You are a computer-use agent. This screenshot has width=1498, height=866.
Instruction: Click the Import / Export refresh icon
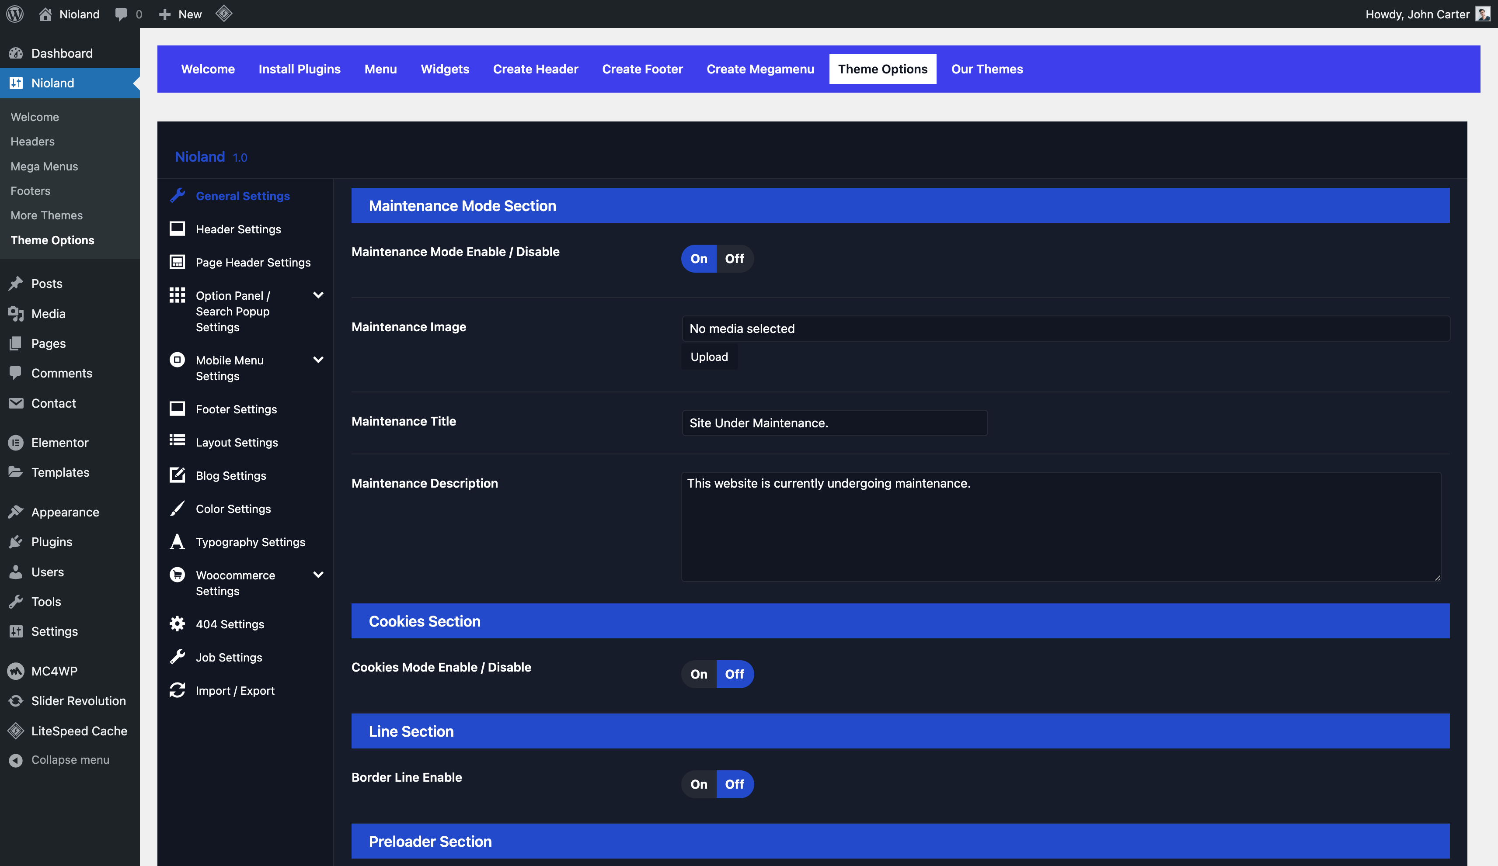point(177,690)
